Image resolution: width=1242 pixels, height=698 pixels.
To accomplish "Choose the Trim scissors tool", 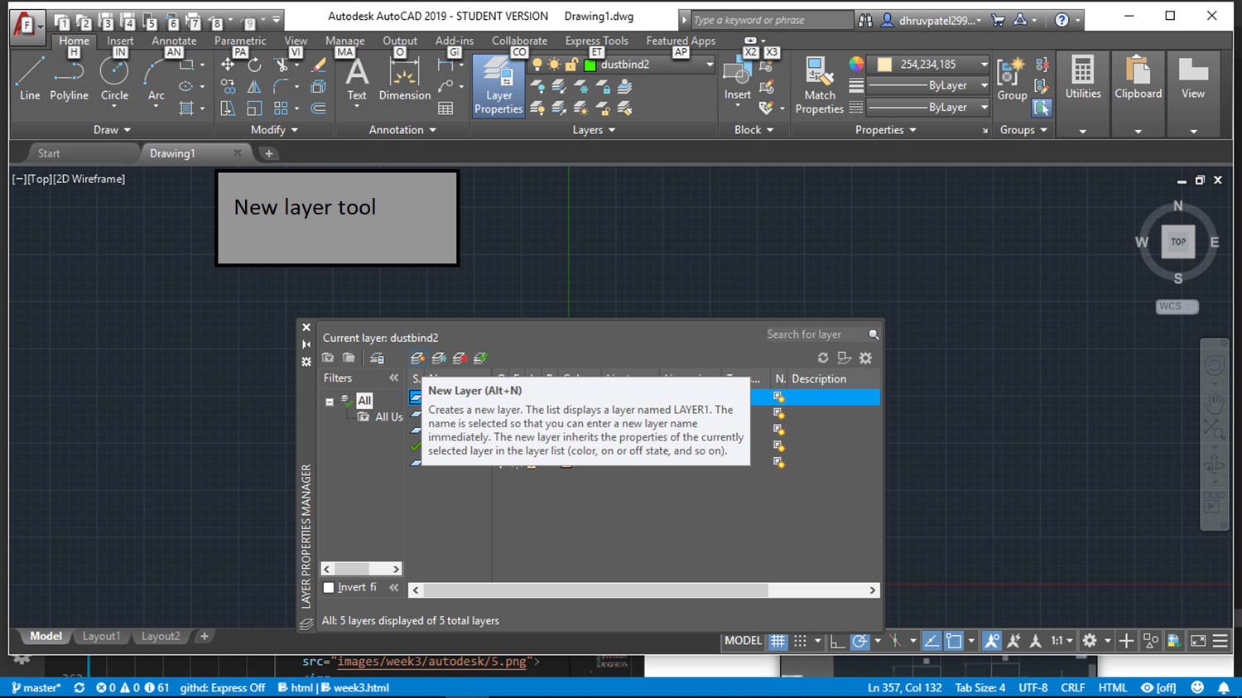I will point(282,65).
